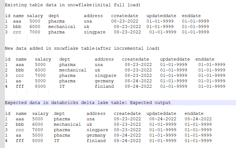The height and width of the screenshot is (148, 236).
Task: Click 'enddate' header in the expected output table
Action: click(194, 114)
